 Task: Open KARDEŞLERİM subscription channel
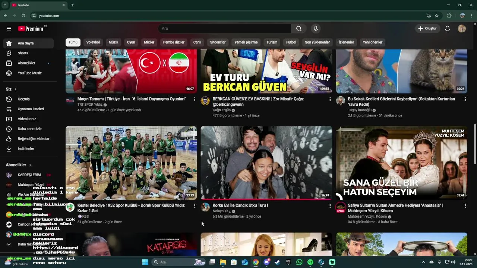pyautogui.click(x=28, y=175)
